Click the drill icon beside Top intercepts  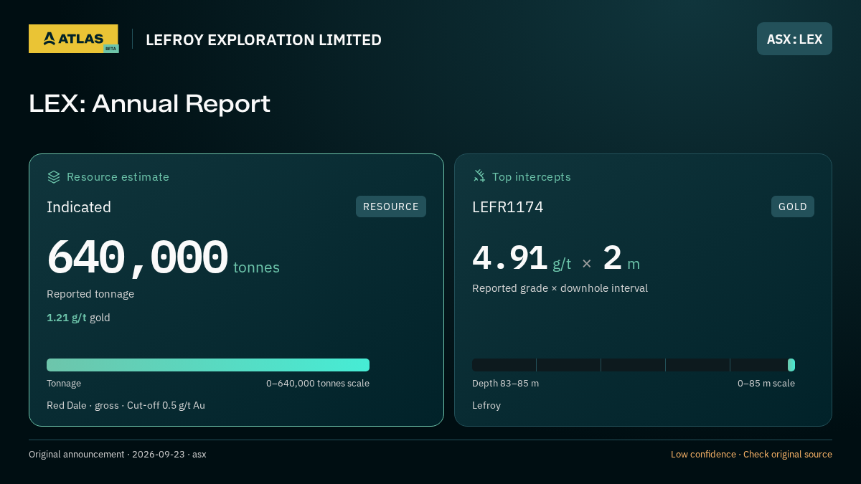point(479,176)
